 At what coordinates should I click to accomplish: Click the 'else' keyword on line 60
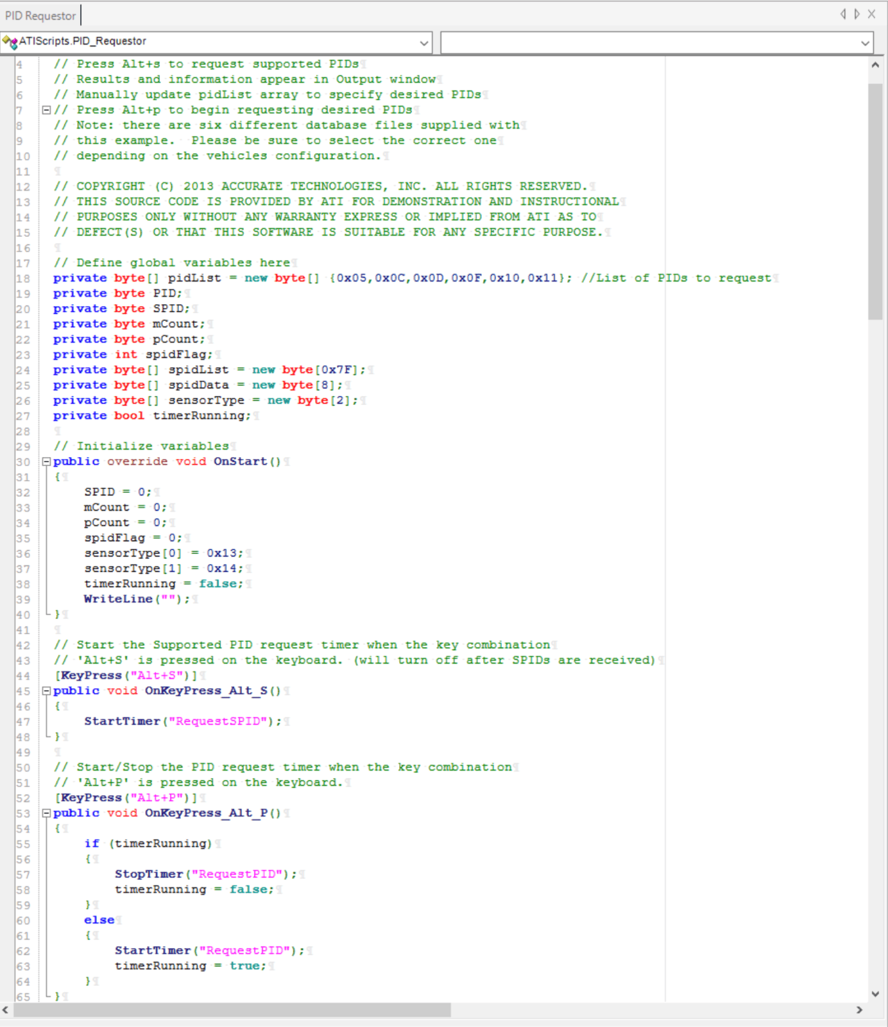(x=99, y=920)
